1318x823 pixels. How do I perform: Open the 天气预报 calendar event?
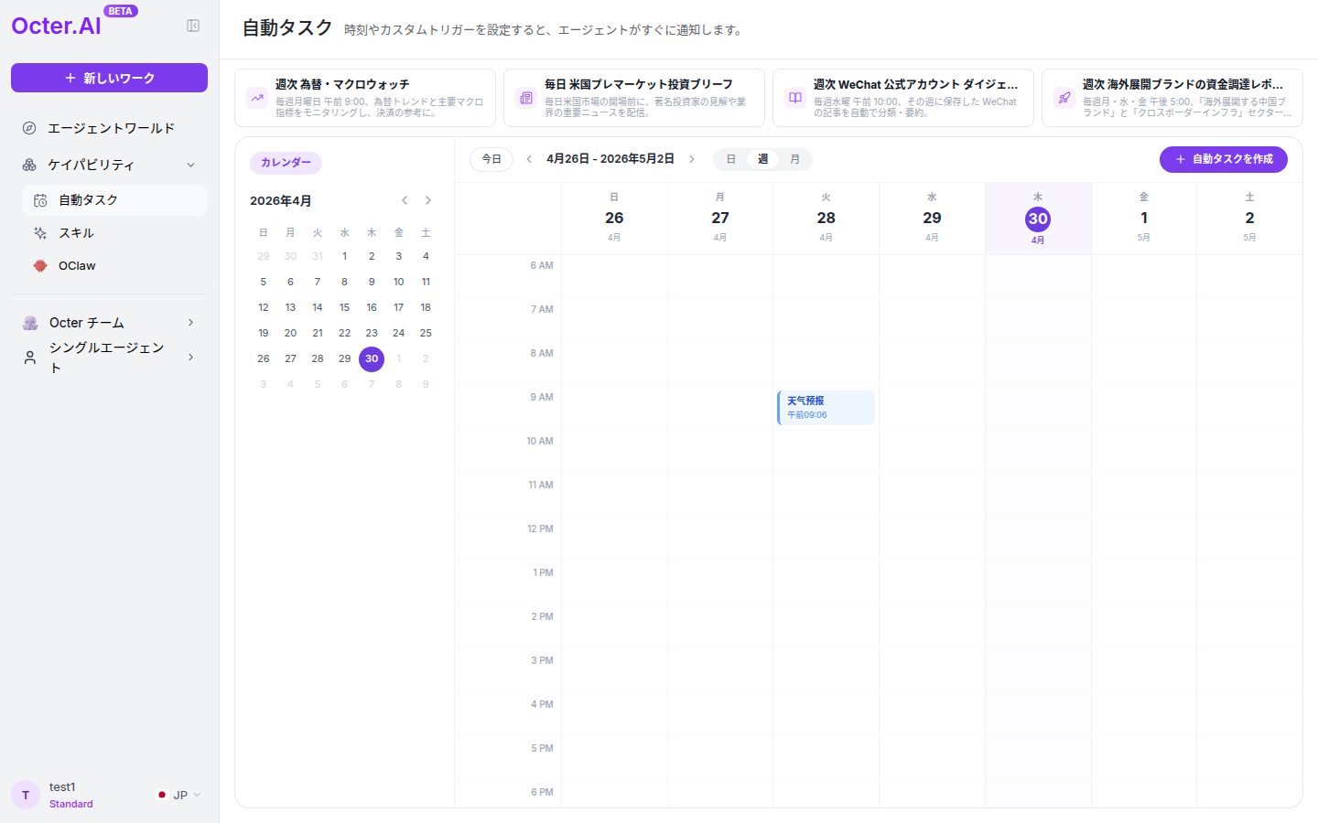coord(826,408)
